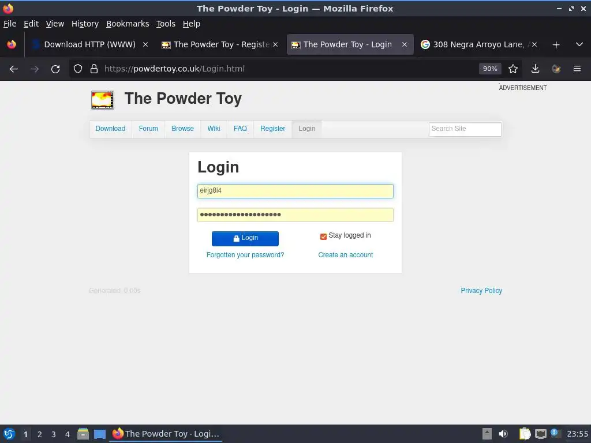591x443 pixels.
Task: Open a new tab with plus icon
Action: click(x=556, y=45)
